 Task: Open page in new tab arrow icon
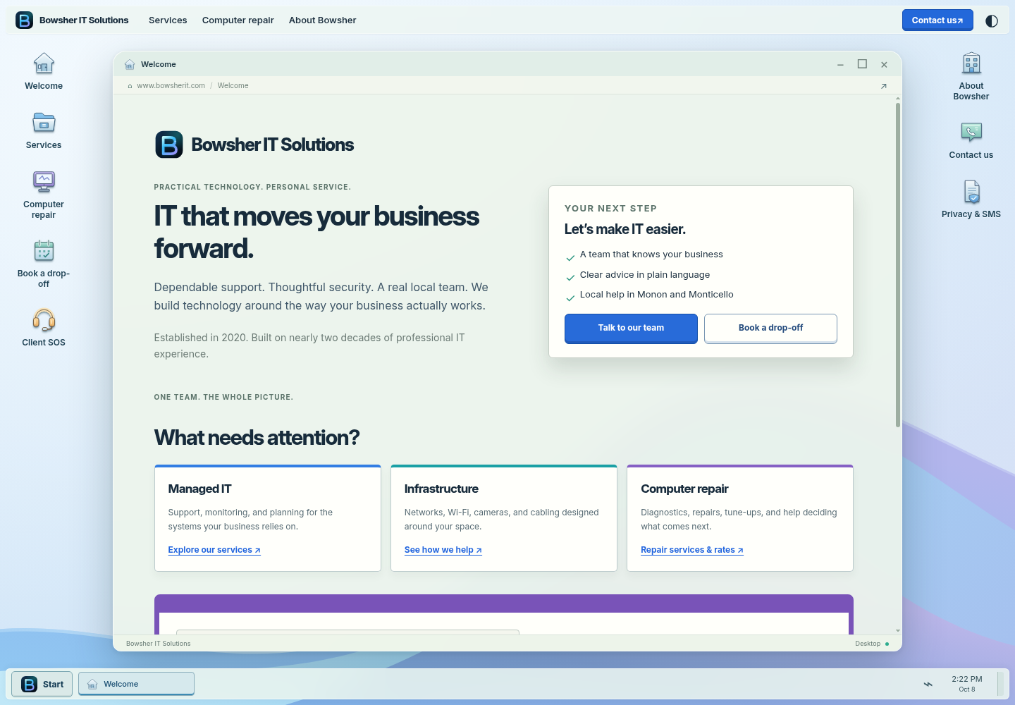pos(884,86)
